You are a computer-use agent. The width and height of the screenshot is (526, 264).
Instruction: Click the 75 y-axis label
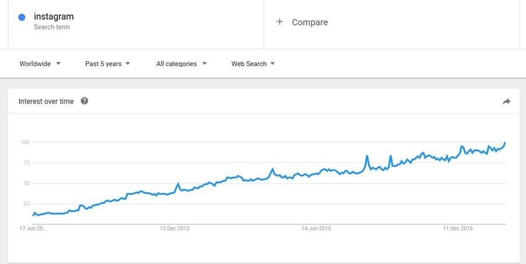coord(26,163)
